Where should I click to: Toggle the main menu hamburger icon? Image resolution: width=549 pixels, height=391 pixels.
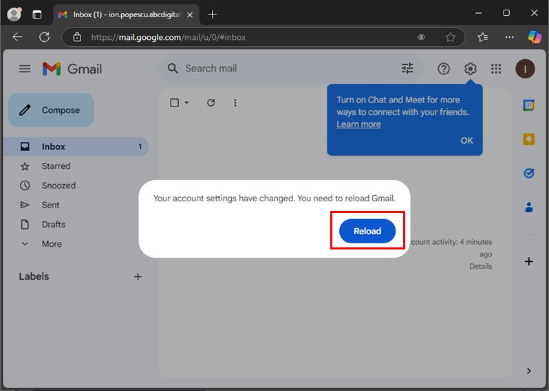coord(25,69)
